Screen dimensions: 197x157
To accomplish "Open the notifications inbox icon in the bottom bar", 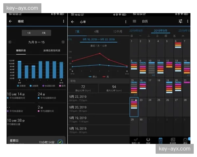I will tap(185, 140).
